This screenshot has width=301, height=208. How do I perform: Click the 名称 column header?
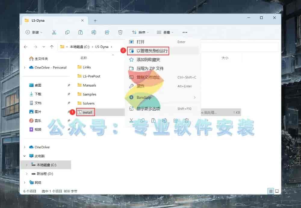(83, 58)
